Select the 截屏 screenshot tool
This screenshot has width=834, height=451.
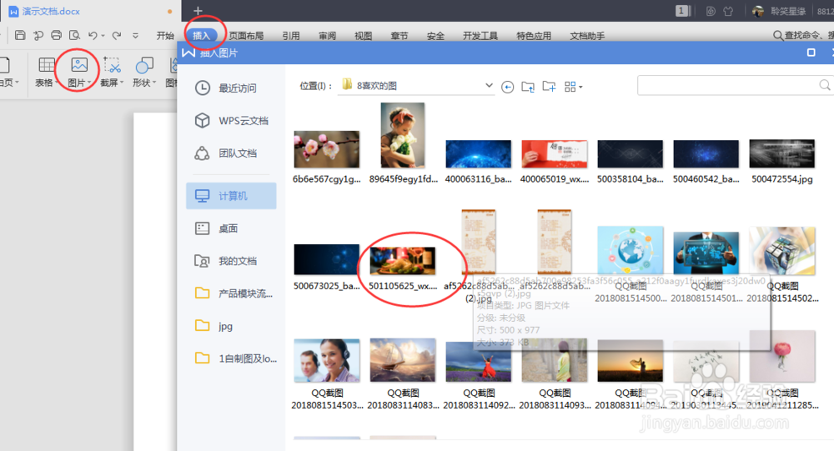click(x=112, y=71)
